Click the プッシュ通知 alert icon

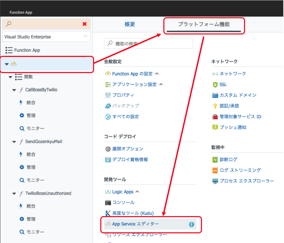coord(215,127)
